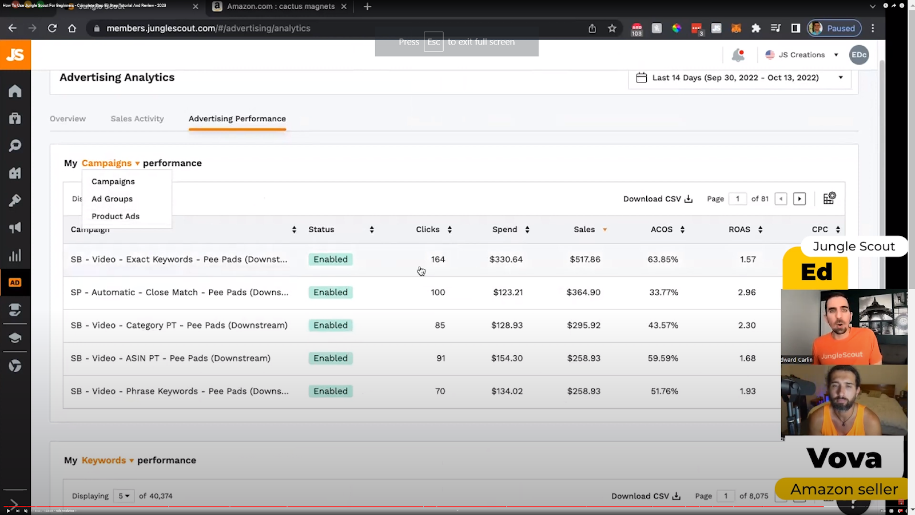The height and width of the screenshot is (515, 915).
Task: Go to next page of campaigns
Action: tap(799, 199)
